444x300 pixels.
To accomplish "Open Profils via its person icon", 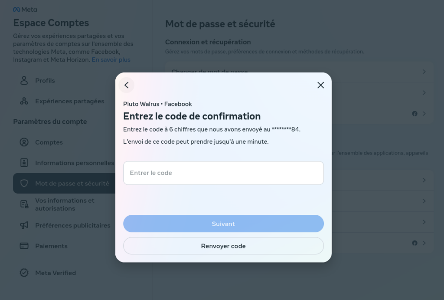I will click(24, 80).
